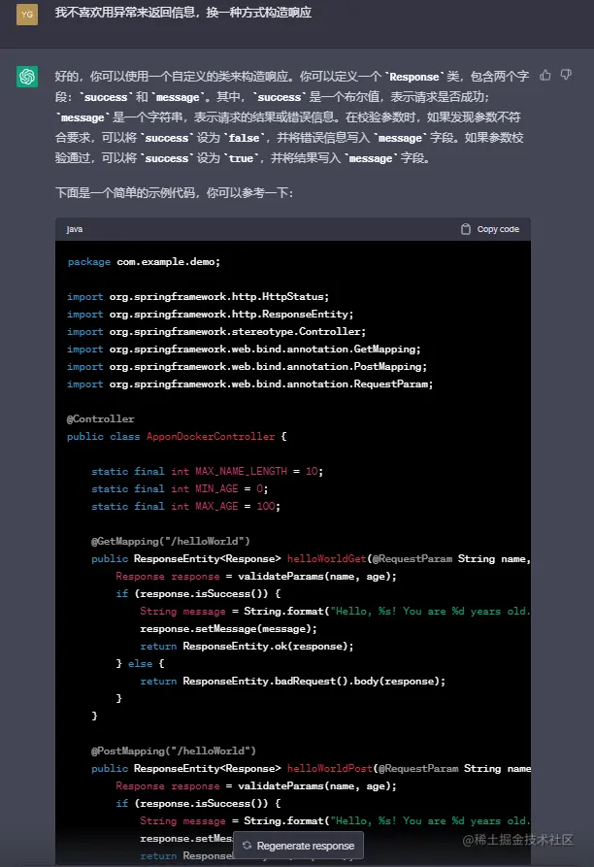Click the Regenerate response button
This screenshot has height=867, width=594.
click(x=298, y=846)
